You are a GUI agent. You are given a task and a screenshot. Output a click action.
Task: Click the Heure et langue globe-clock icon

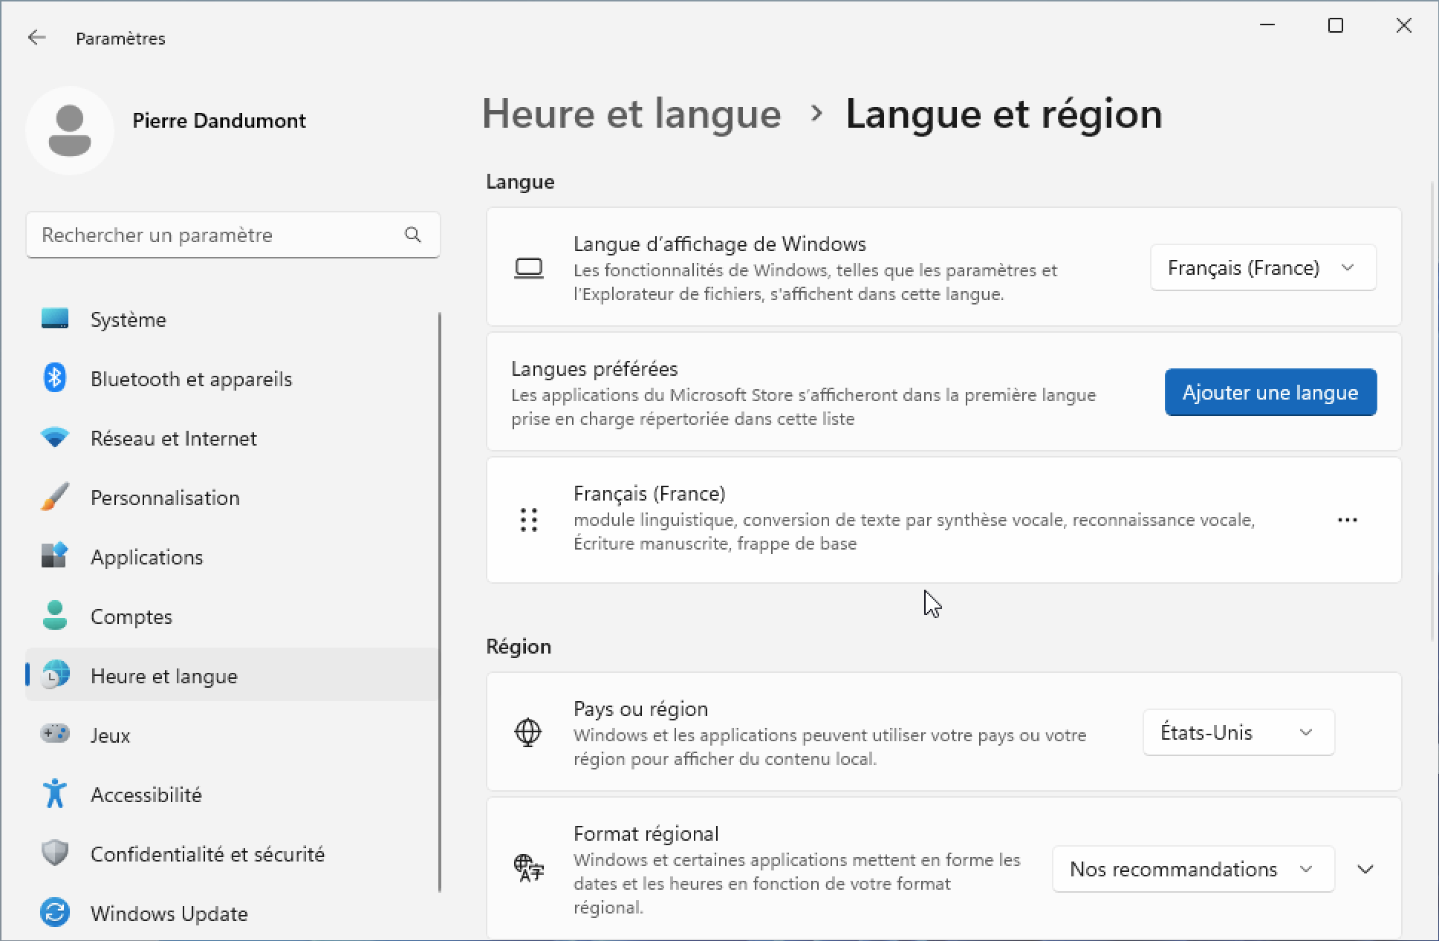pyautogui.click(x=55, y=675)
